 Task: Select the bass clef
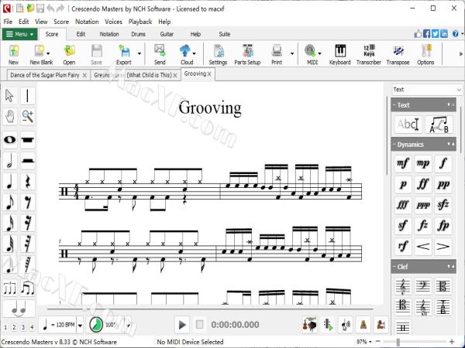423,286
